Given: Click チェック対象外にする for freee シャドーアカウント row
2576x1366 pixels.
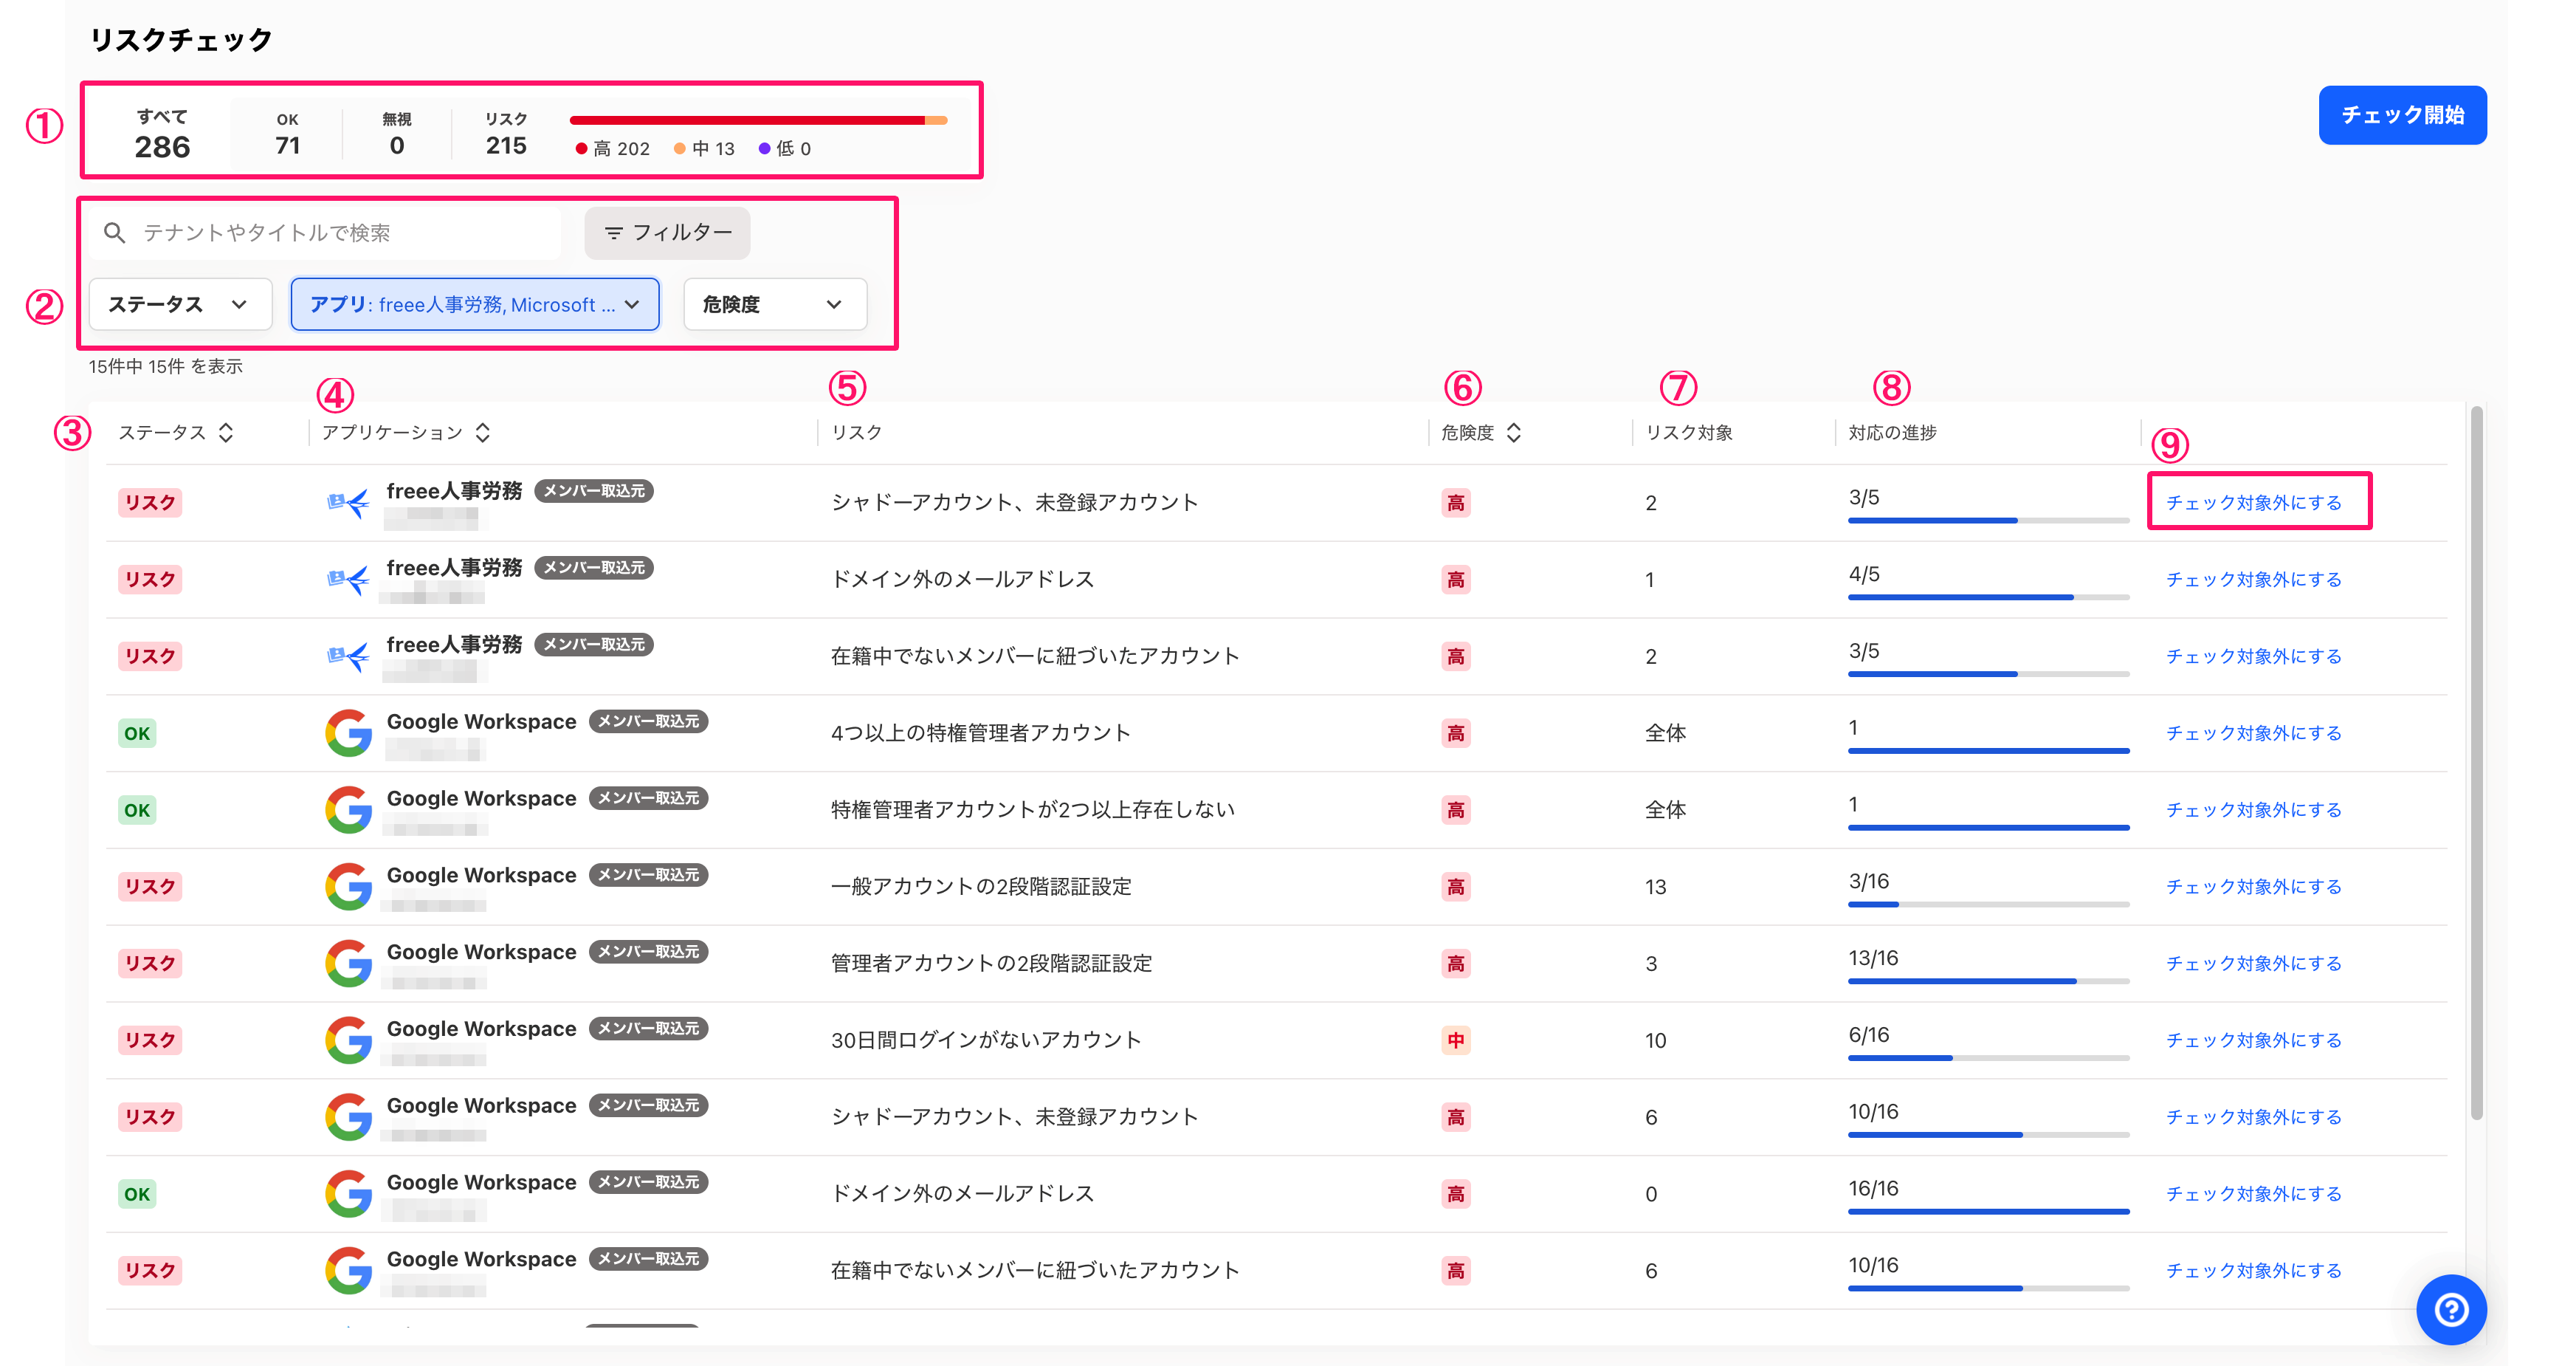Looking at the screenshot, I should click(x=2253, y=502).
